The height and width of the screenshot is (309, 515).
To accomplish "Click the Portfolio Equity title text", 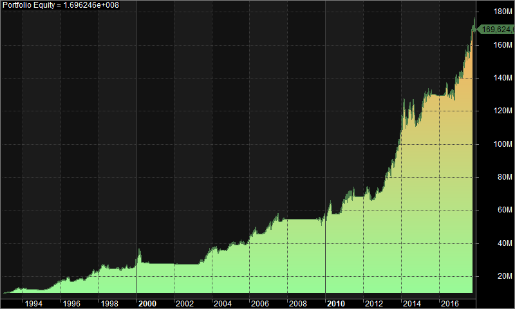I will point(59,5).
